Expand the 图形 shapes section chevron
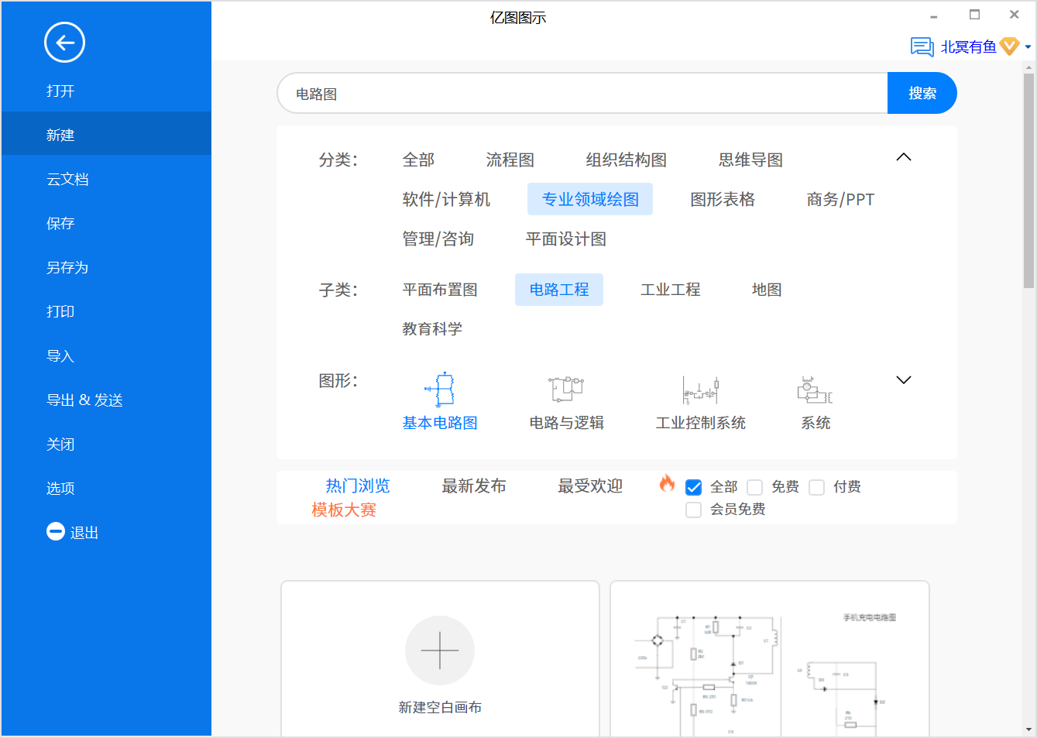Image resolution: width=1037 pixels, height=738 pixels. [x=904, y=380]
